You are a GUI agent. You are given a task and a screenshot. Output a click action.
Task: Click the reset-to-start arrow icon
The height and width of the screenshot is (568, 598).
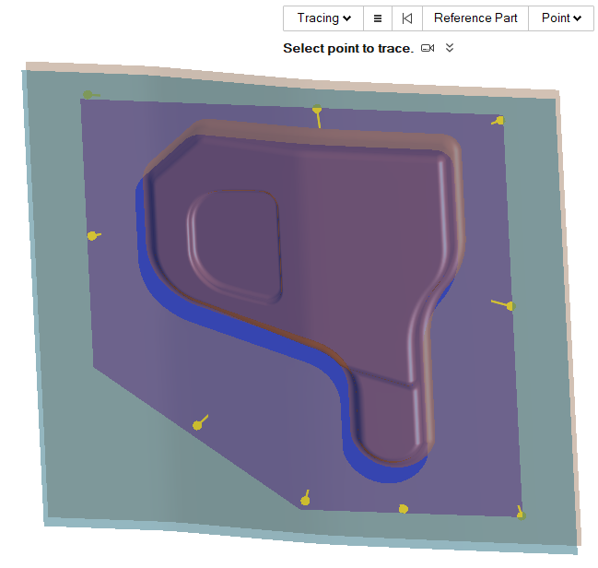[406, 18]
